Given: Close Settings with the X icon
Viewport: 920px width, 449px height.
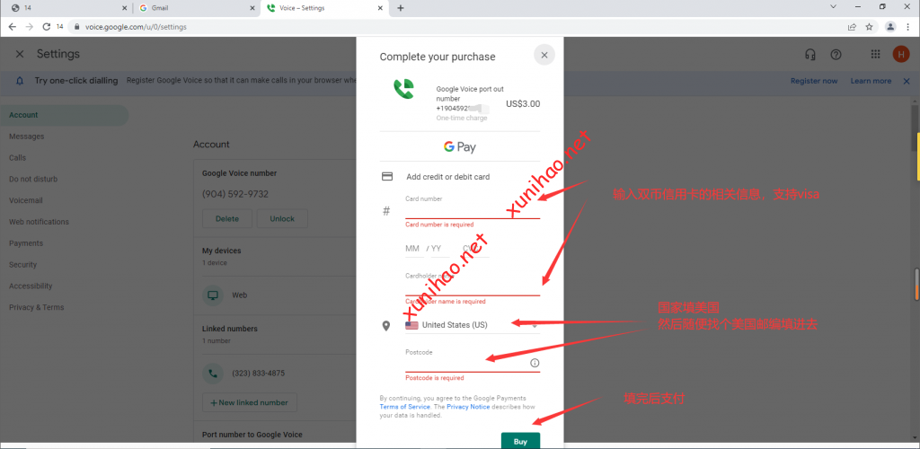Looking at the screenshot, I should pos(20,55).
